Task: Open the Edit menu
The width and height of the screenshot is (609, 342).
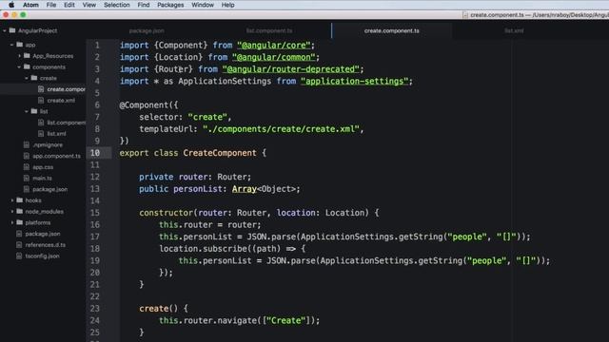Action: (x=69, y=5)
